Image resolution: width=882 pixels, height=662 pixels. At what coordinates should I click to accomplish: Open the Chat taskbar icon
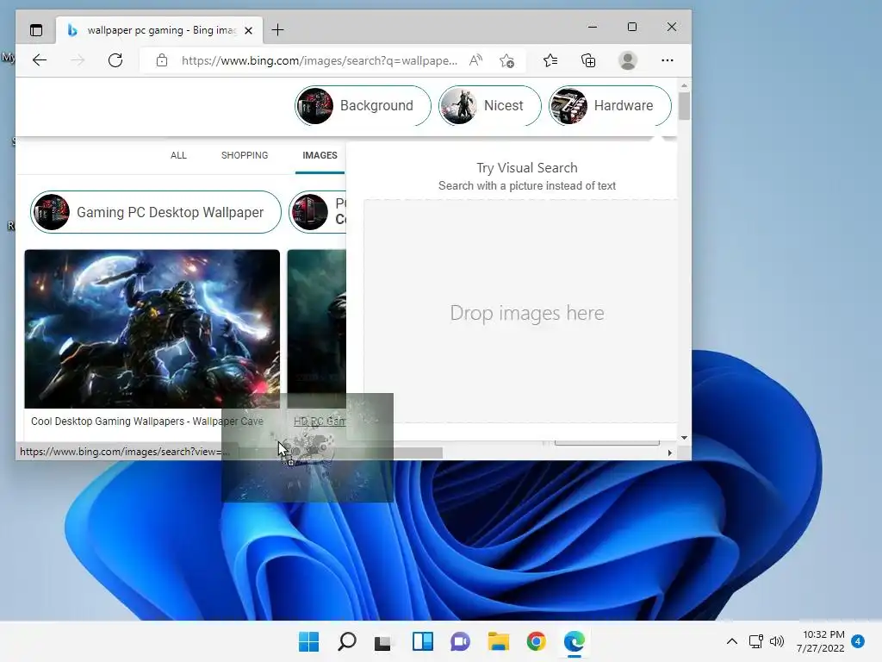(x=460, y=641)
